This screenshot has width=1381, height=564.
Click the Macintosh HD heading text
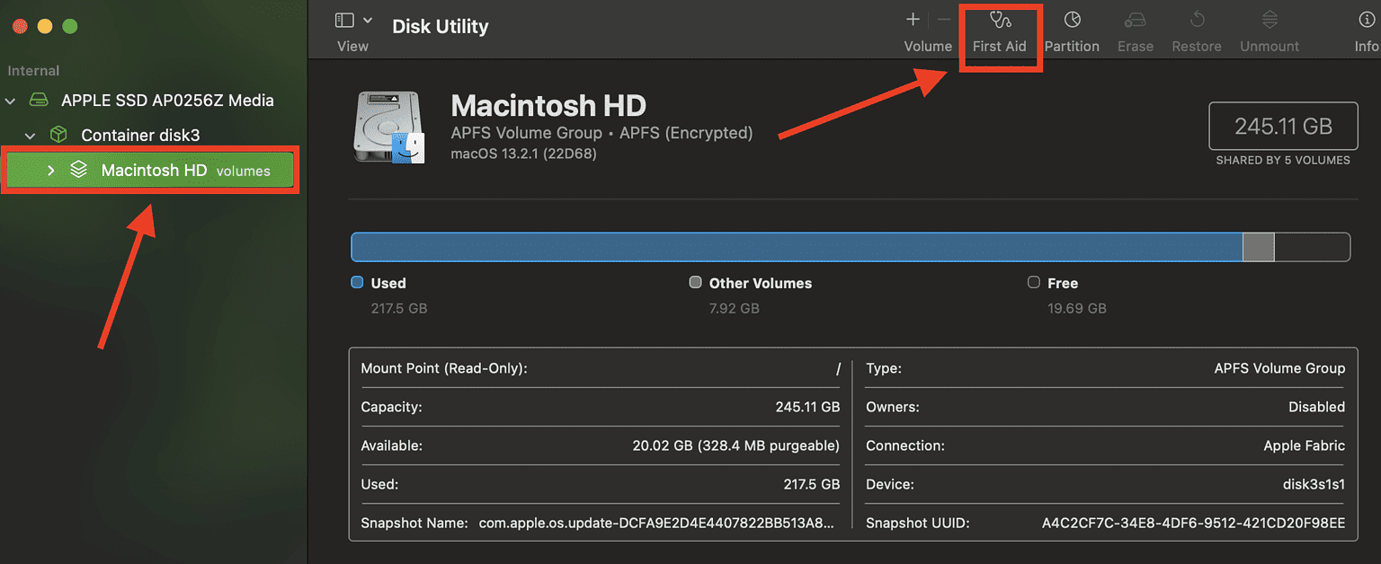(548, 106)
